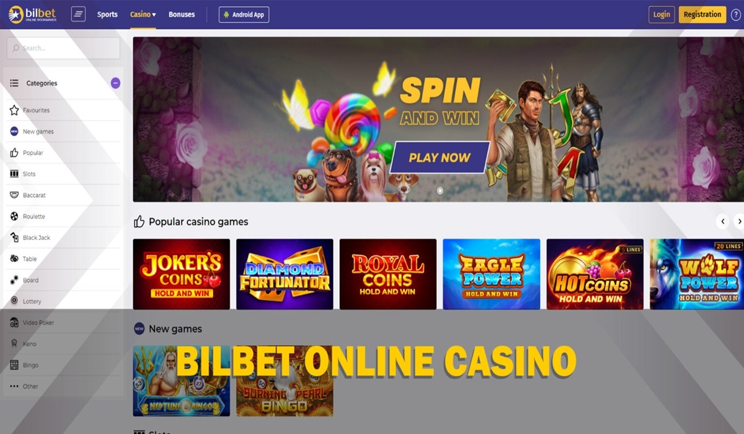Image resolution: width=744 pixels, height=434 pixels.
Task: Click the Registration button
Action: [x=702, y=14]
